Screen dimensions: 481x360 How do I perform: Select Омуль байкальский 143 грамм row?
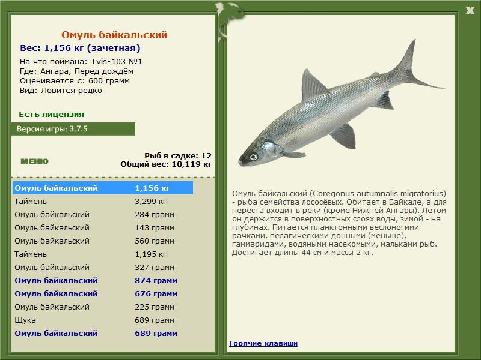[x=103, y=227]
